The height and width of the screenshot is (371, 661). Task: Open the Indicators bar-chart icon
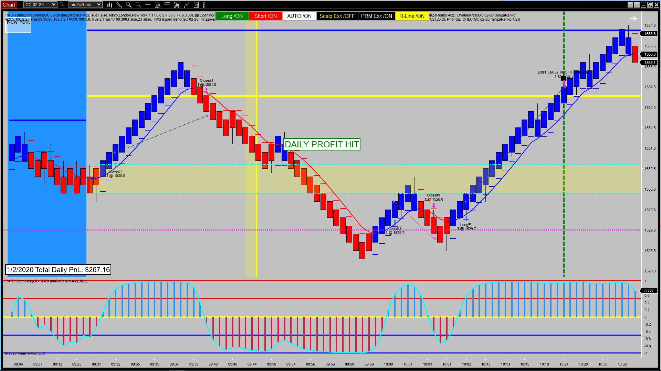(x=177, y=5)
